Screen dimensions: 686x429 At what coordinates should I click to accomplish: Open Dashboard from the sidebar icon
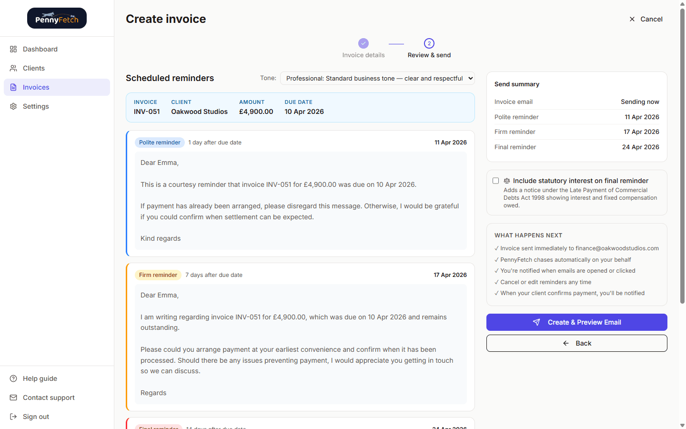pyautogui.click(x=13, y=49)
